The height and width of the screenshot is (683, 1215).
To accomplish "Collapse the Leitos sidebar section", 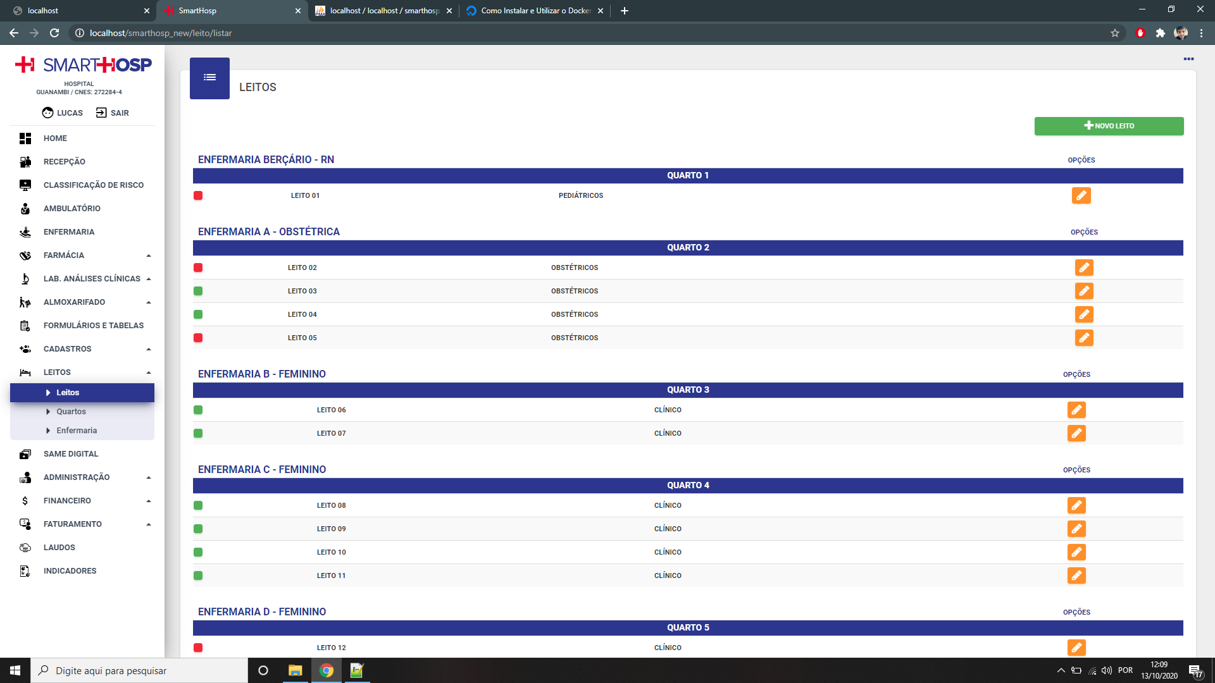I will [149, 372].
